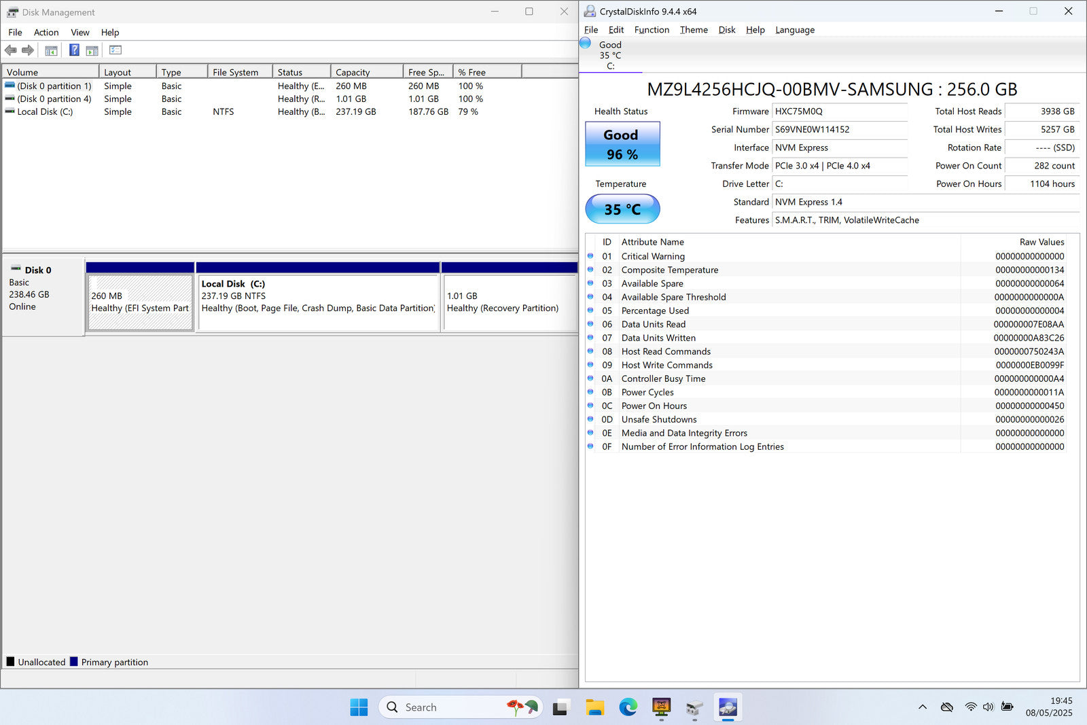Click the Attribute Name column header

789,242
